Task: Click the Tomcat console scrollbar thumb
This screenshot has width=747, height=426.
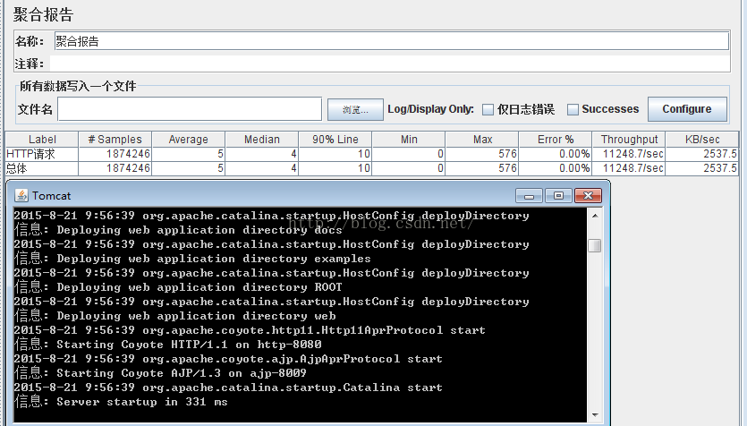Action: coord(595,245)
